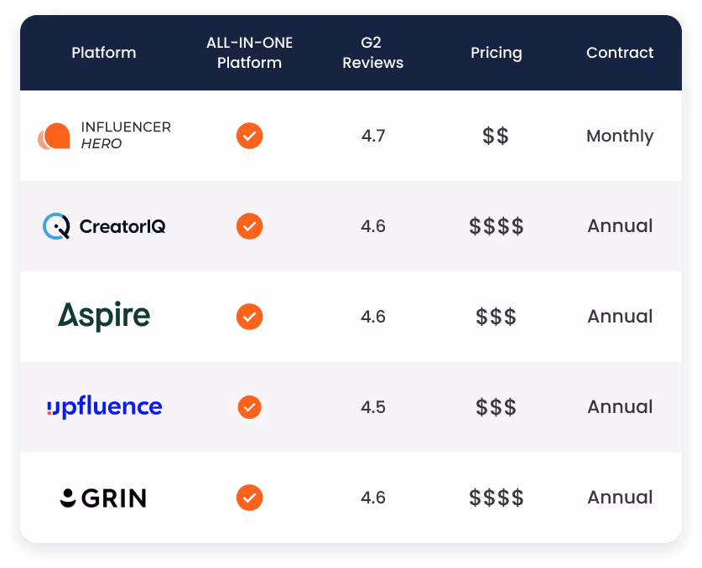Select the 4.6 rating for Aspire
Screen dimensions: 702x568
coord(373,317)
